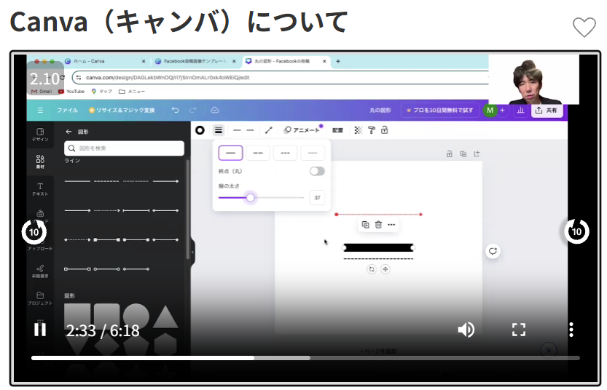This screenshot has height=390, width=607.
Task: Open the ファイル menu
Action: pos(67,110)
